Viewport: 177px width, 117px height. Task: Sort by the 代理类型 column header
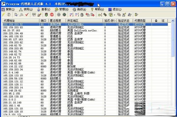click(142, 21)
